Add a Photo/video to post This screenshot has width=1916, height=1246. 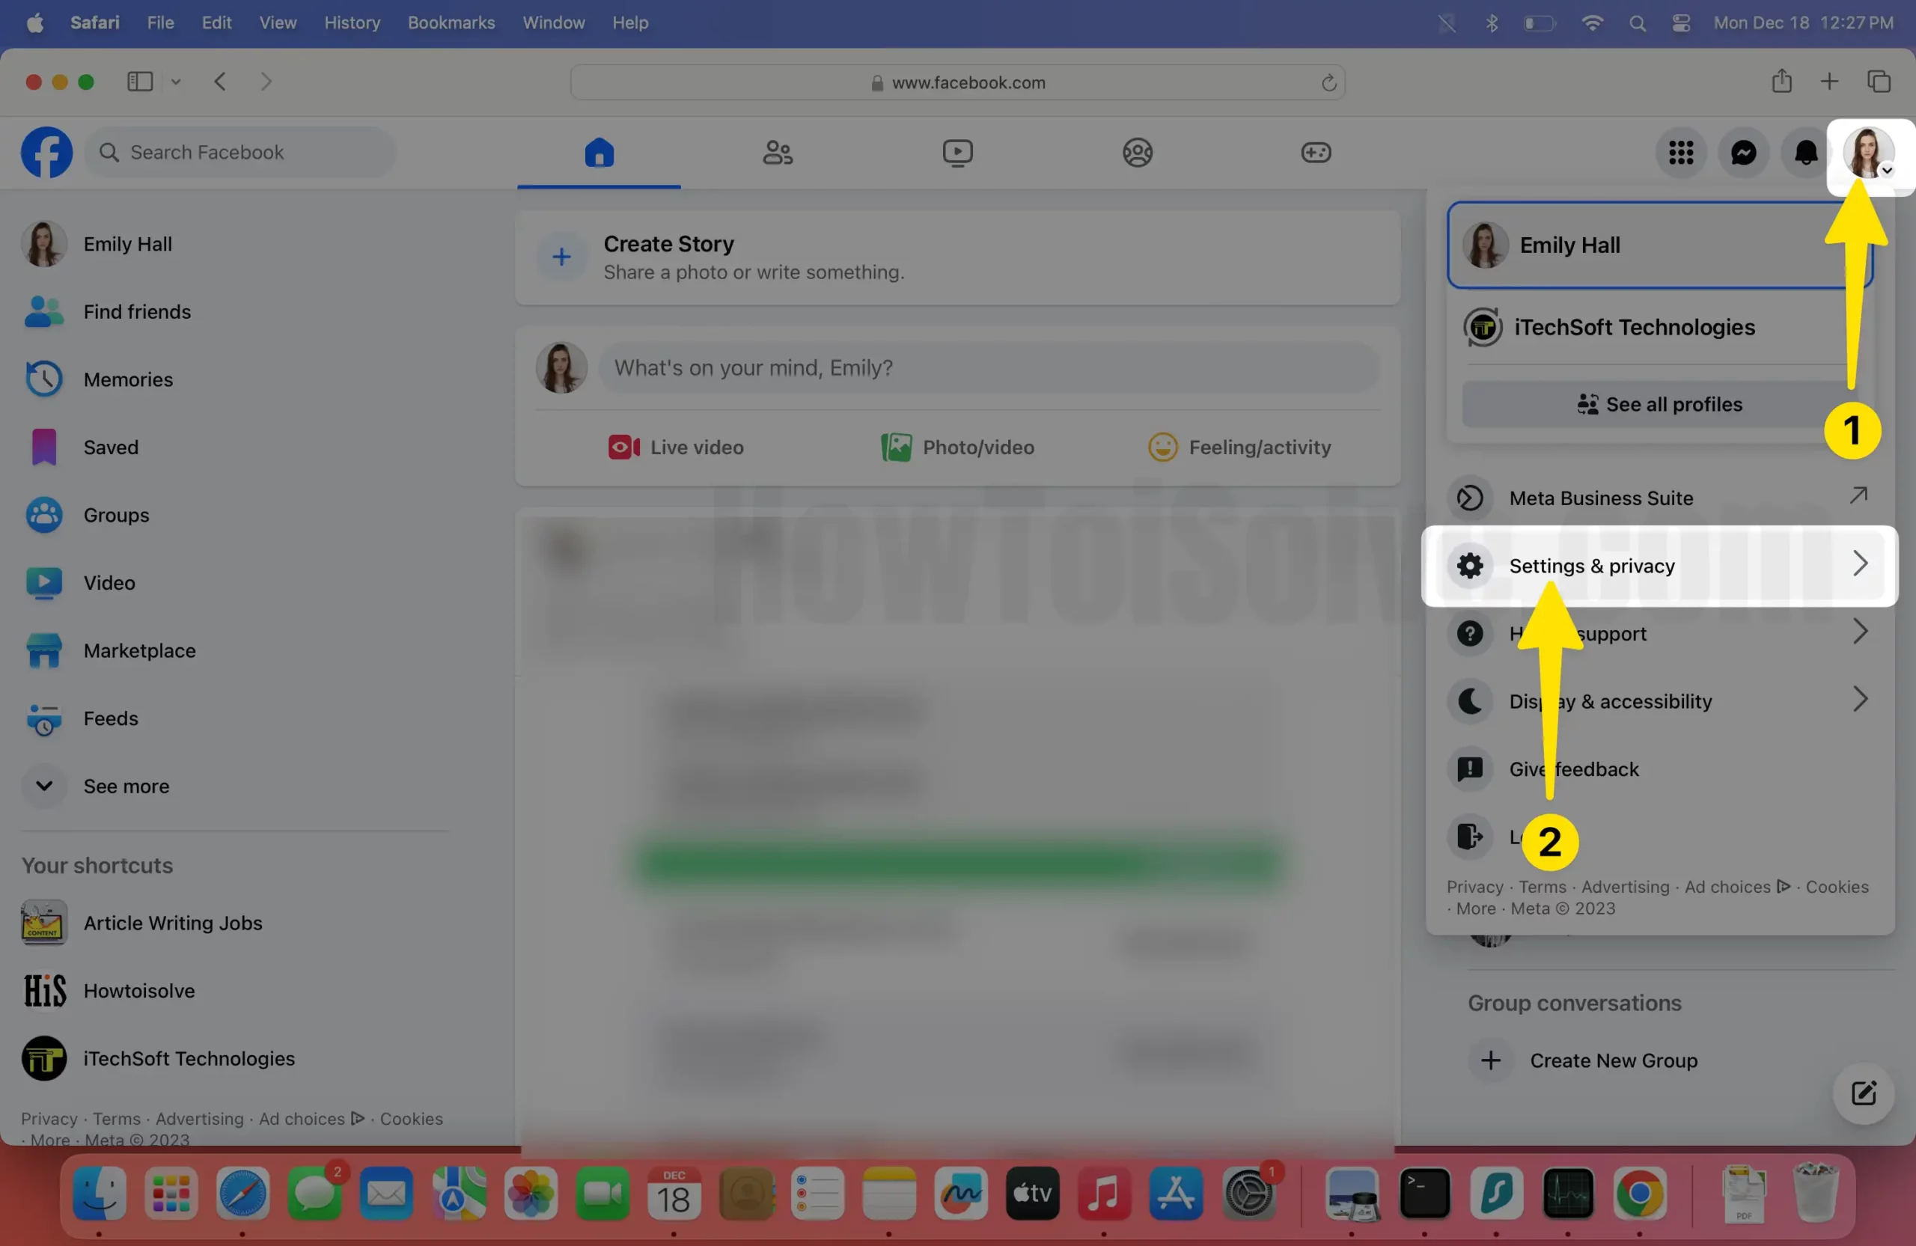point(957,447)
